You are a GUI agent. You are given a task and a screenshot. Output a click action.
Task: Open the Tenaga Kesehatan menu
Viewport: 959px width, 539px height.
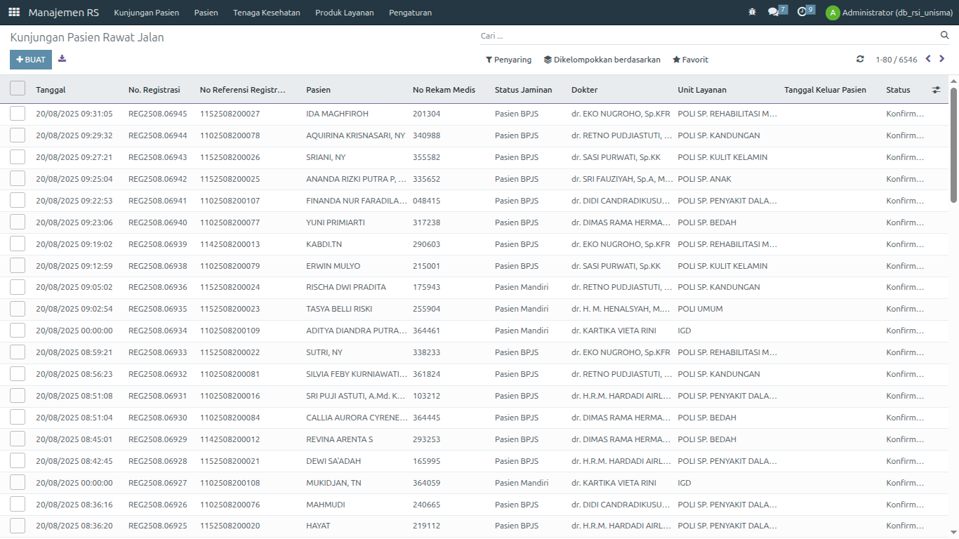click(x=266, y=13)
